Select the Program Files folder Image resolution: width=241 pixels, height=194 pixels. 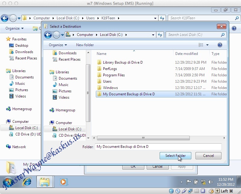point(161,75)
